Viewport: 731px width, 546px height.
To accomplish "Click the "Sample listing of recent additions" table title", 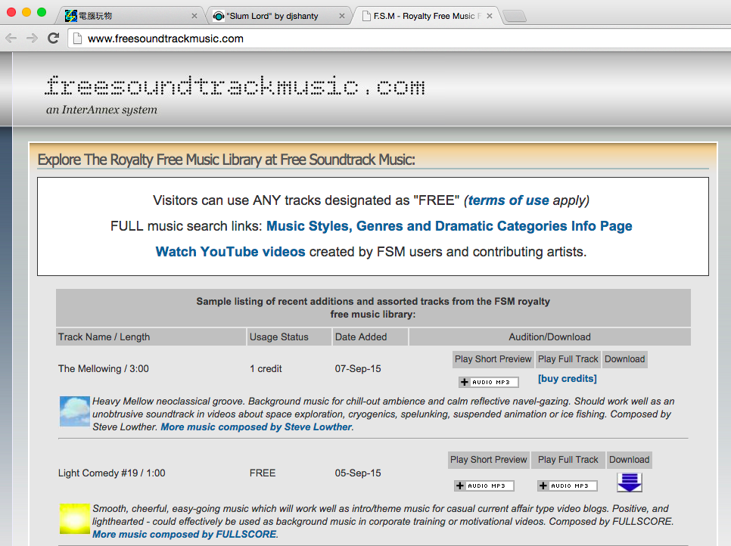I will tap(373, 308).
